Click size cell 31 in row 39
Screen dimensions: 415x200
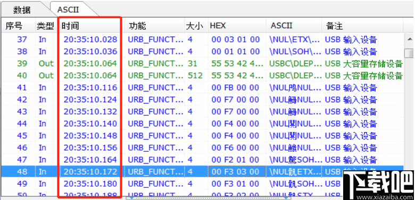pos(193,64)
